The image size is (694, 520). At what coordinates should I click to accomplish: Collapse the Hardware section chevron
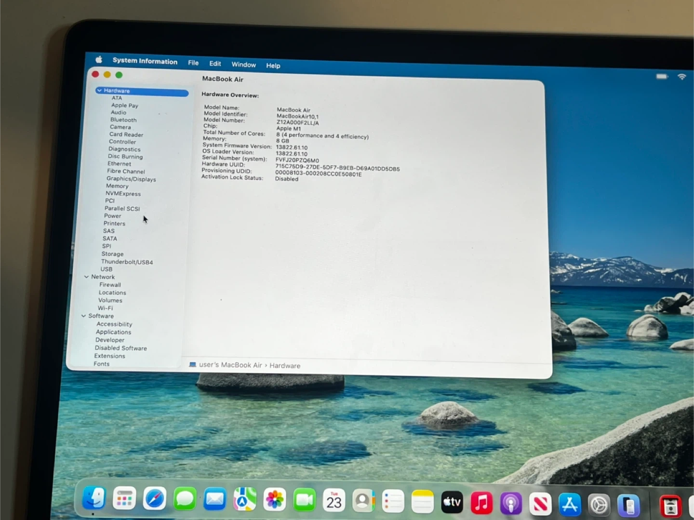click(99, 90)
